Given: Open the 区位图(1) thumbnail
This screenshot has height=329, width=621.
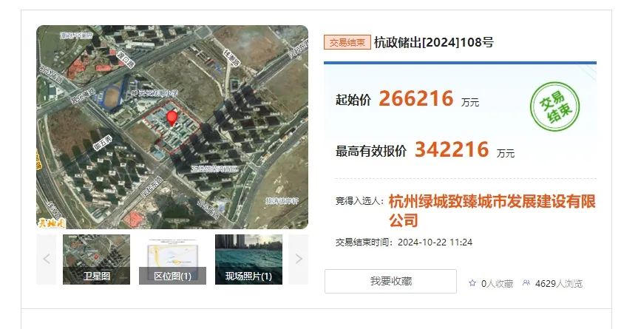Looking at the screenshot, I should (172, 260).
